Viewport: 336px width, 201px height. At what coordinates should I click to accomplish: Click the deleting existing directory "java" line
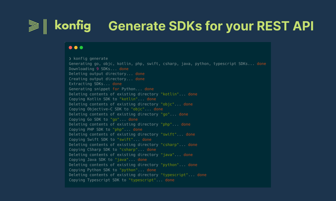coord(131,155)
